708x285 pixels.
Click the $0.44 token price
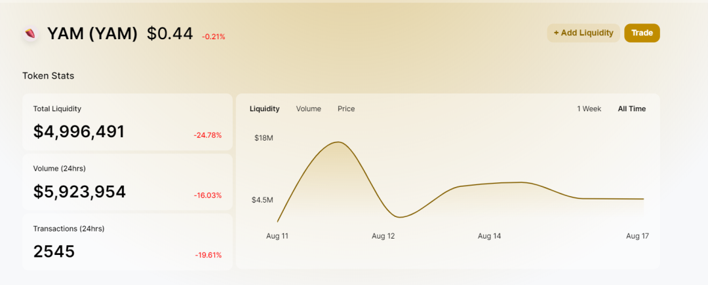170,34
